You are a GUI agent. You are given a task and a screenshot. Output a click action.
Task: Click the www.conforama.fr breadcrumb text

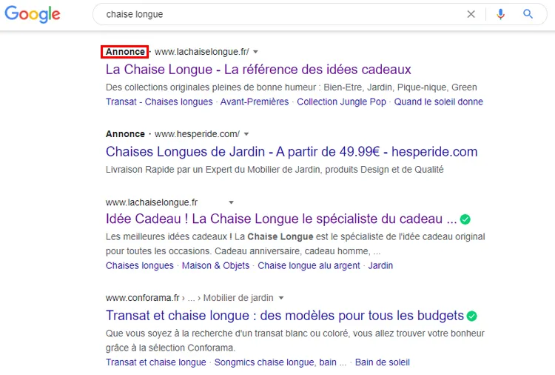click(x=143, y=298)
